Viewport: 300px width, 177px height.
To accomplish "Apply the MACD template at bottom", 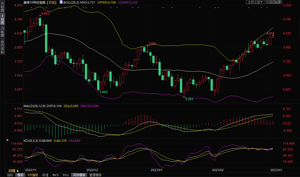I will (55, 175).
